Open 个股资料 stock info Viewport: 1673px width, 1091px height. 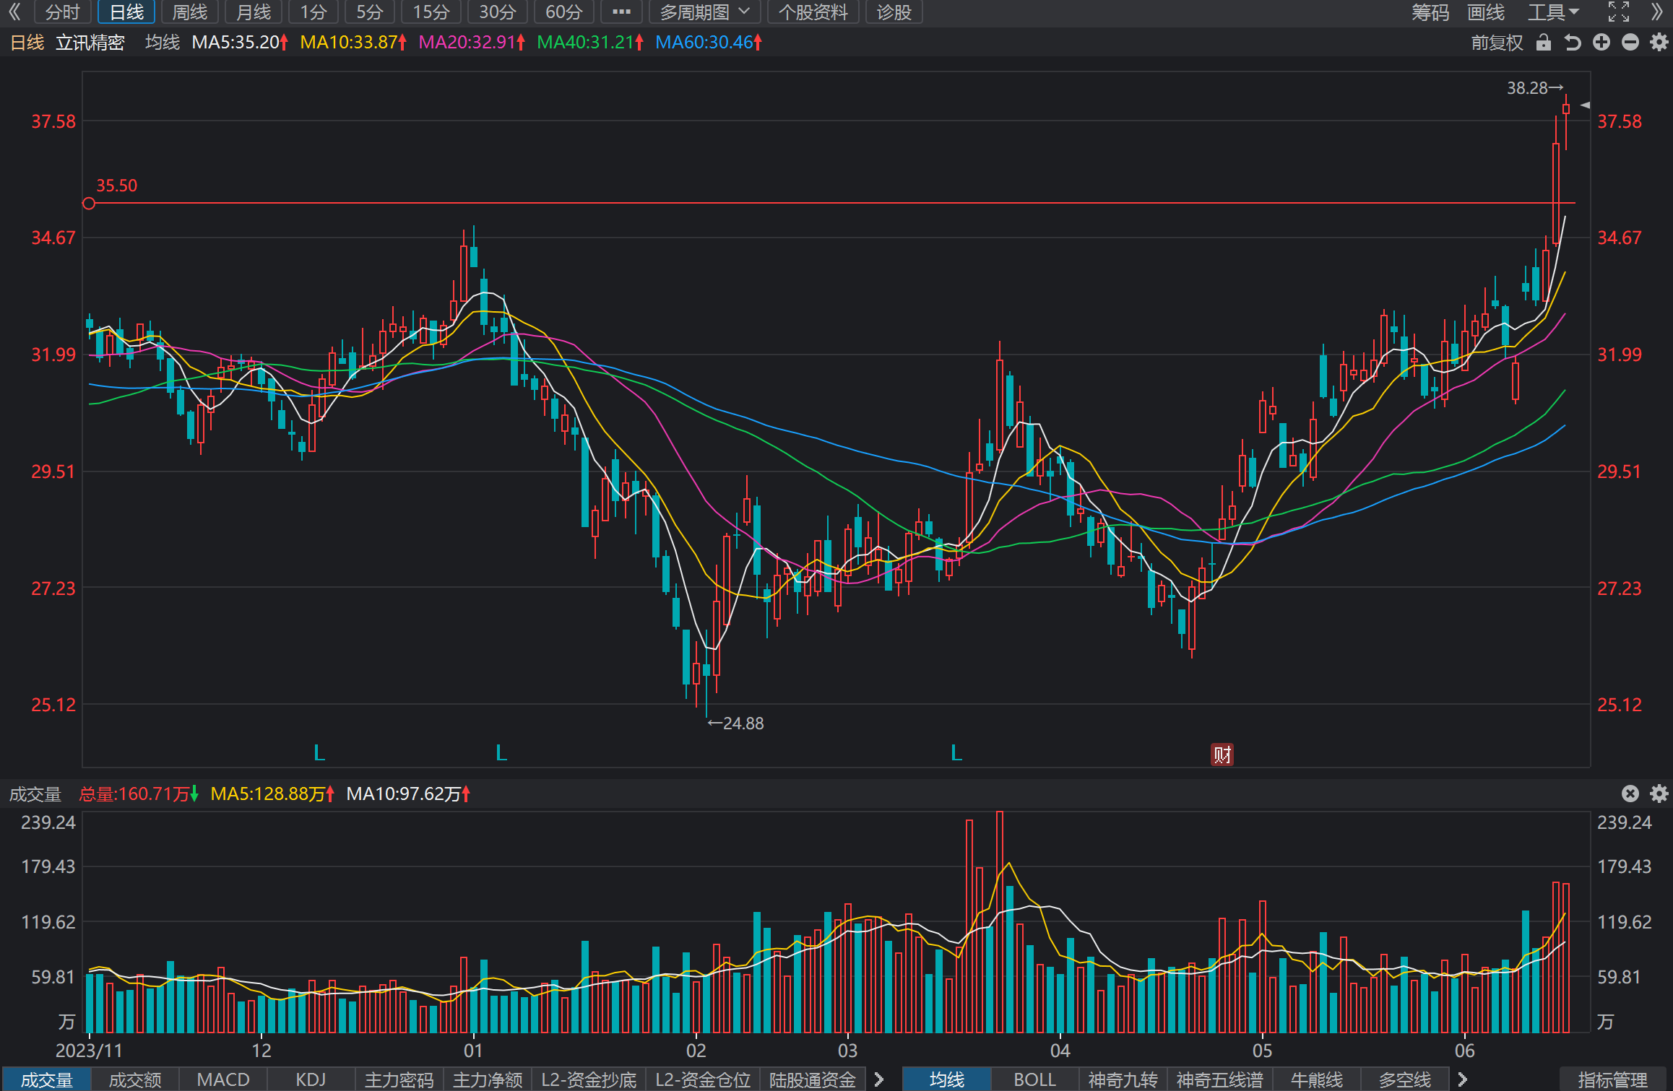(x=813, y=12)
